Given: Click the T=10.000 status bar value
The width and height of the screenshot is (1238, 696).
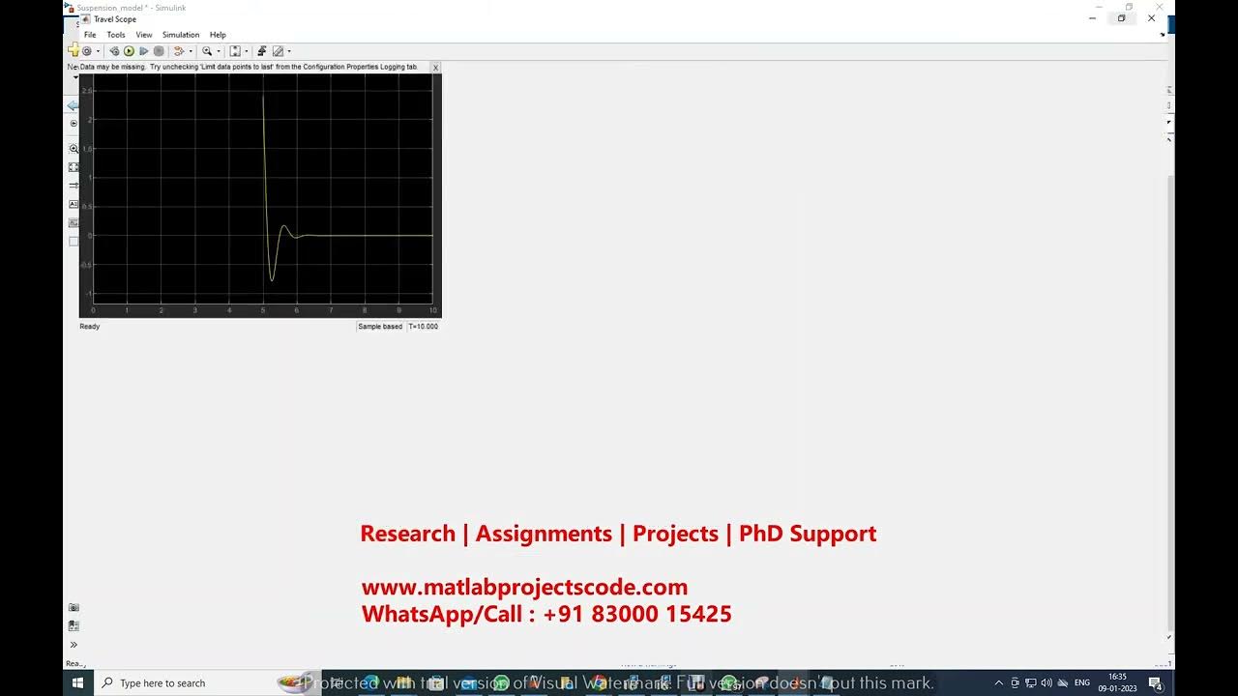Looking at the screenshot, I should tap(423, 327).
